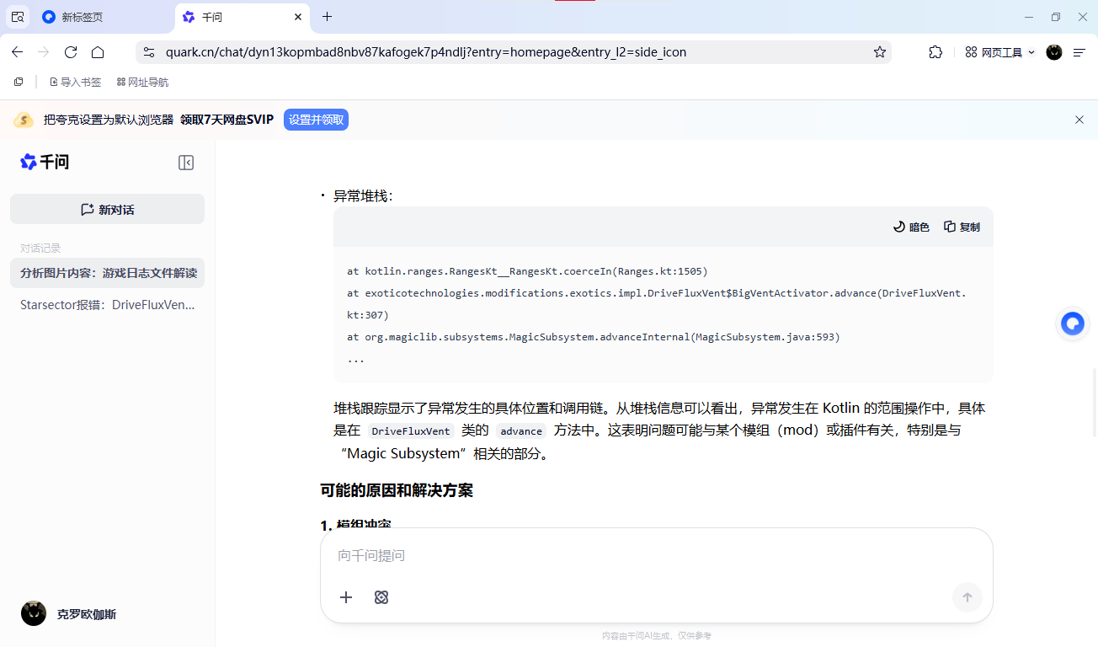Click the atom-shaped deep thinking icon
This screenshot has height=647, width=1098.
pyautogui.click(x=381, y=597)
